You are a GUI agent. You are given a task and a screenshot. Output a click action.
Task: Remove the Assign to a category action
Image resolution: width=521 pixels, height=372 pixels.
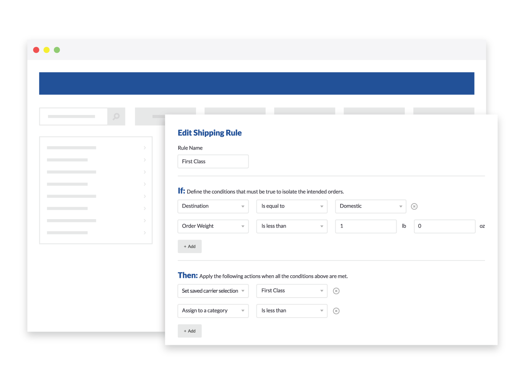coord(336,311)
